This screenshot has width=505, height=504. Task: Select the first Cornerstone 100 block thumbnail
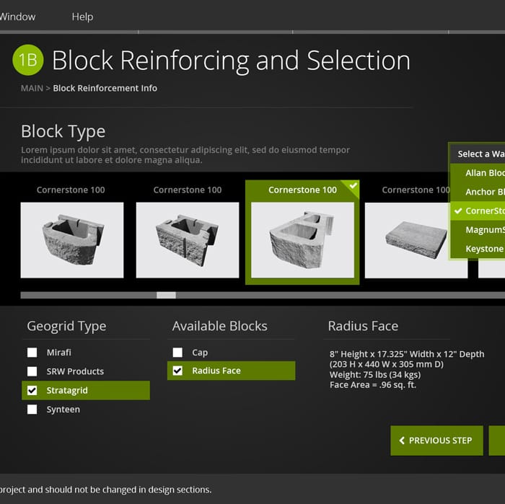tap(72, 240)
